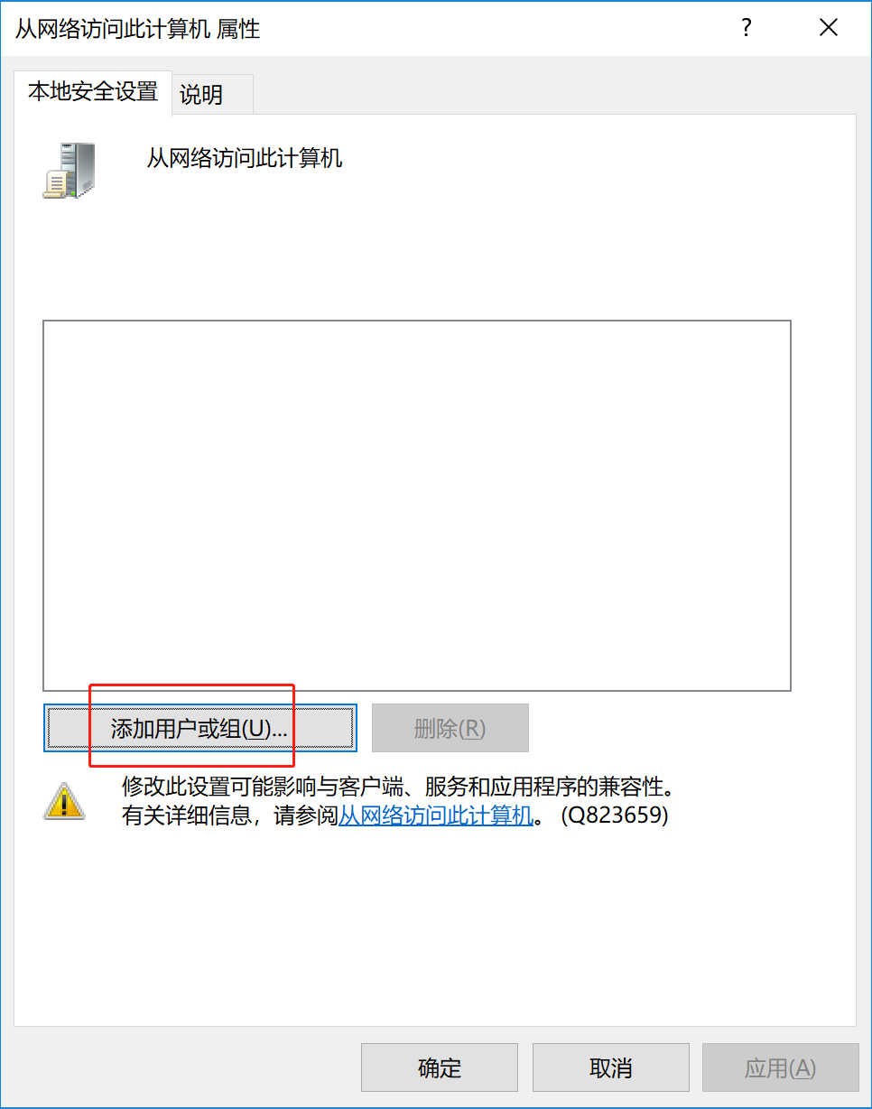Click inside the empty users and groups list

pos(417,506)
